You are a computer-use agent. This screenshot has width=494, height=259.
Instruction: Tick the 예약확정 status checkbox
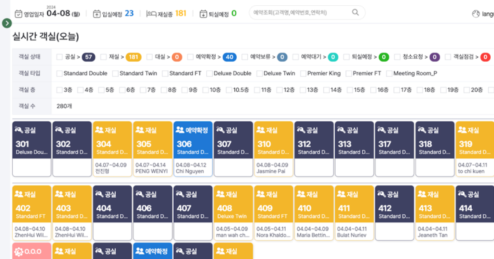pos(190,57)
